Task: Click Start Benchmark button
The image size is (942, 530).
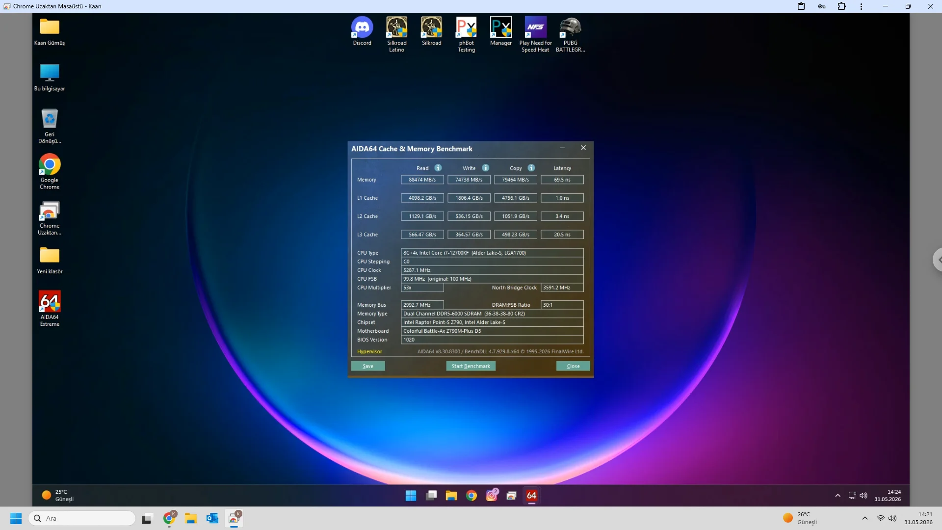Action: [x=471, y=366]
